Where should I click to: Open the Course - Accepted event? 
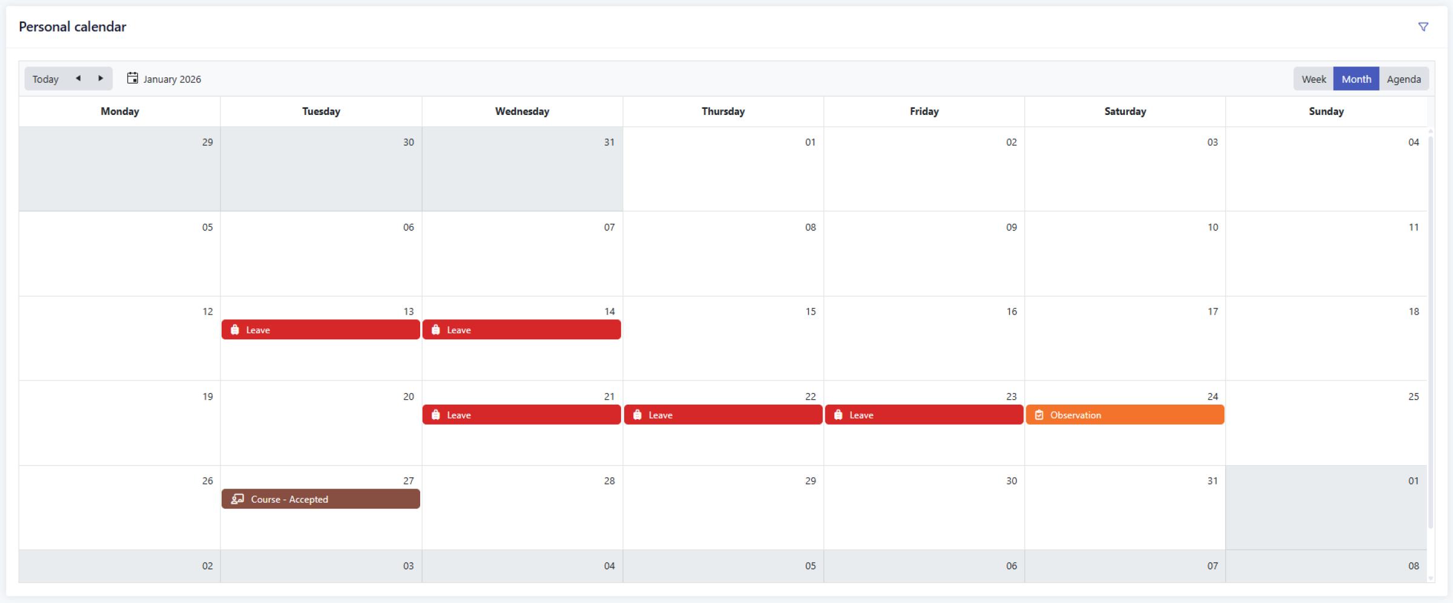point(320,499)
